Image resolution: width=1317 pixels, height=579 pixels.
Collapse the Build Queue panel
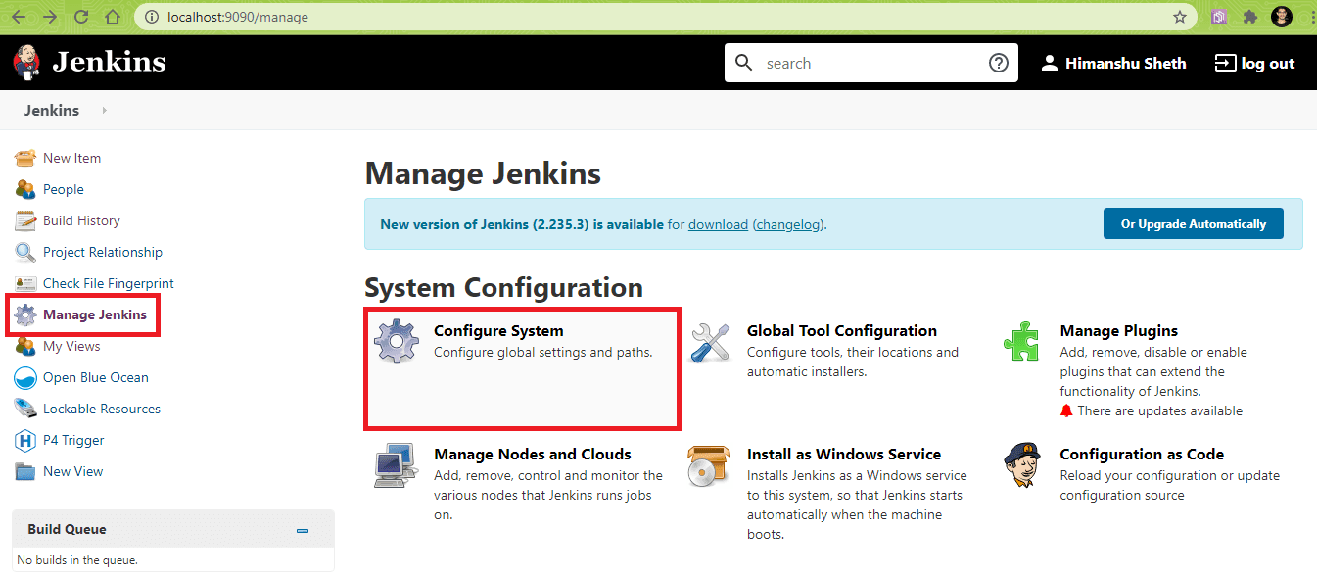click(303, 530)
